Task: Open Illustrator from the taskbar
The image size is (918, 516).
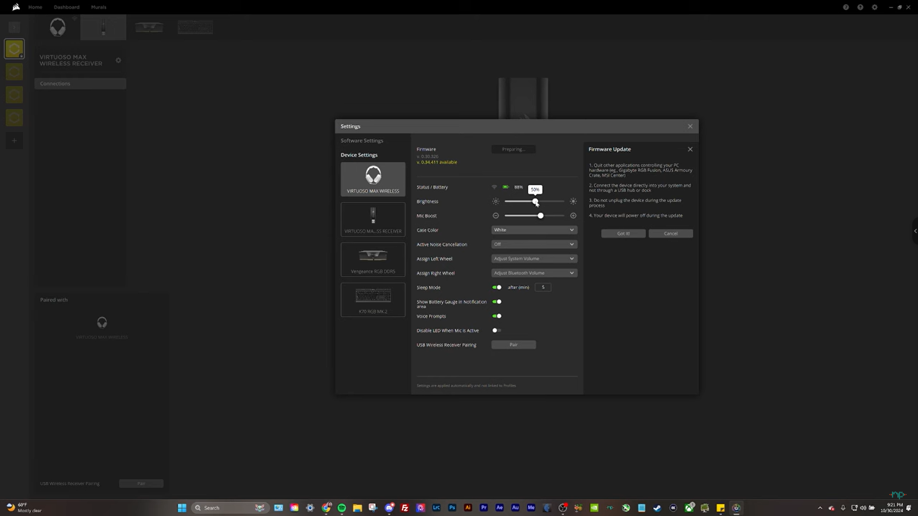Action: point(468,508)
